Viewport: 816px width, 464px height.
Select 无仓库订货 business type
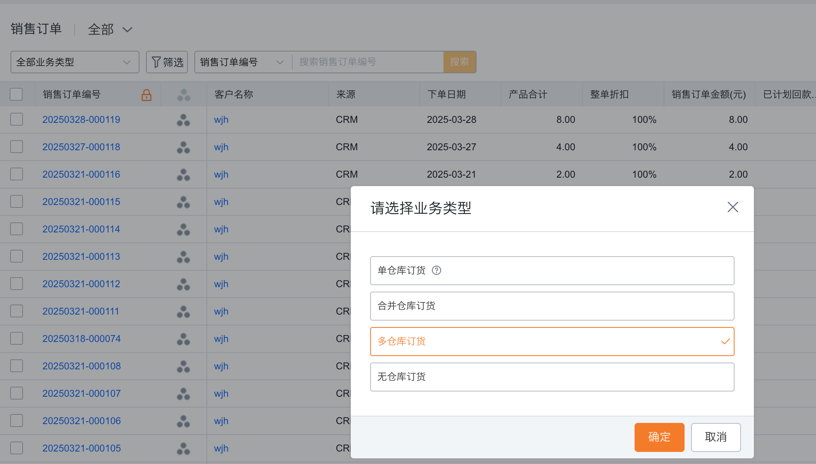point(552,377)
